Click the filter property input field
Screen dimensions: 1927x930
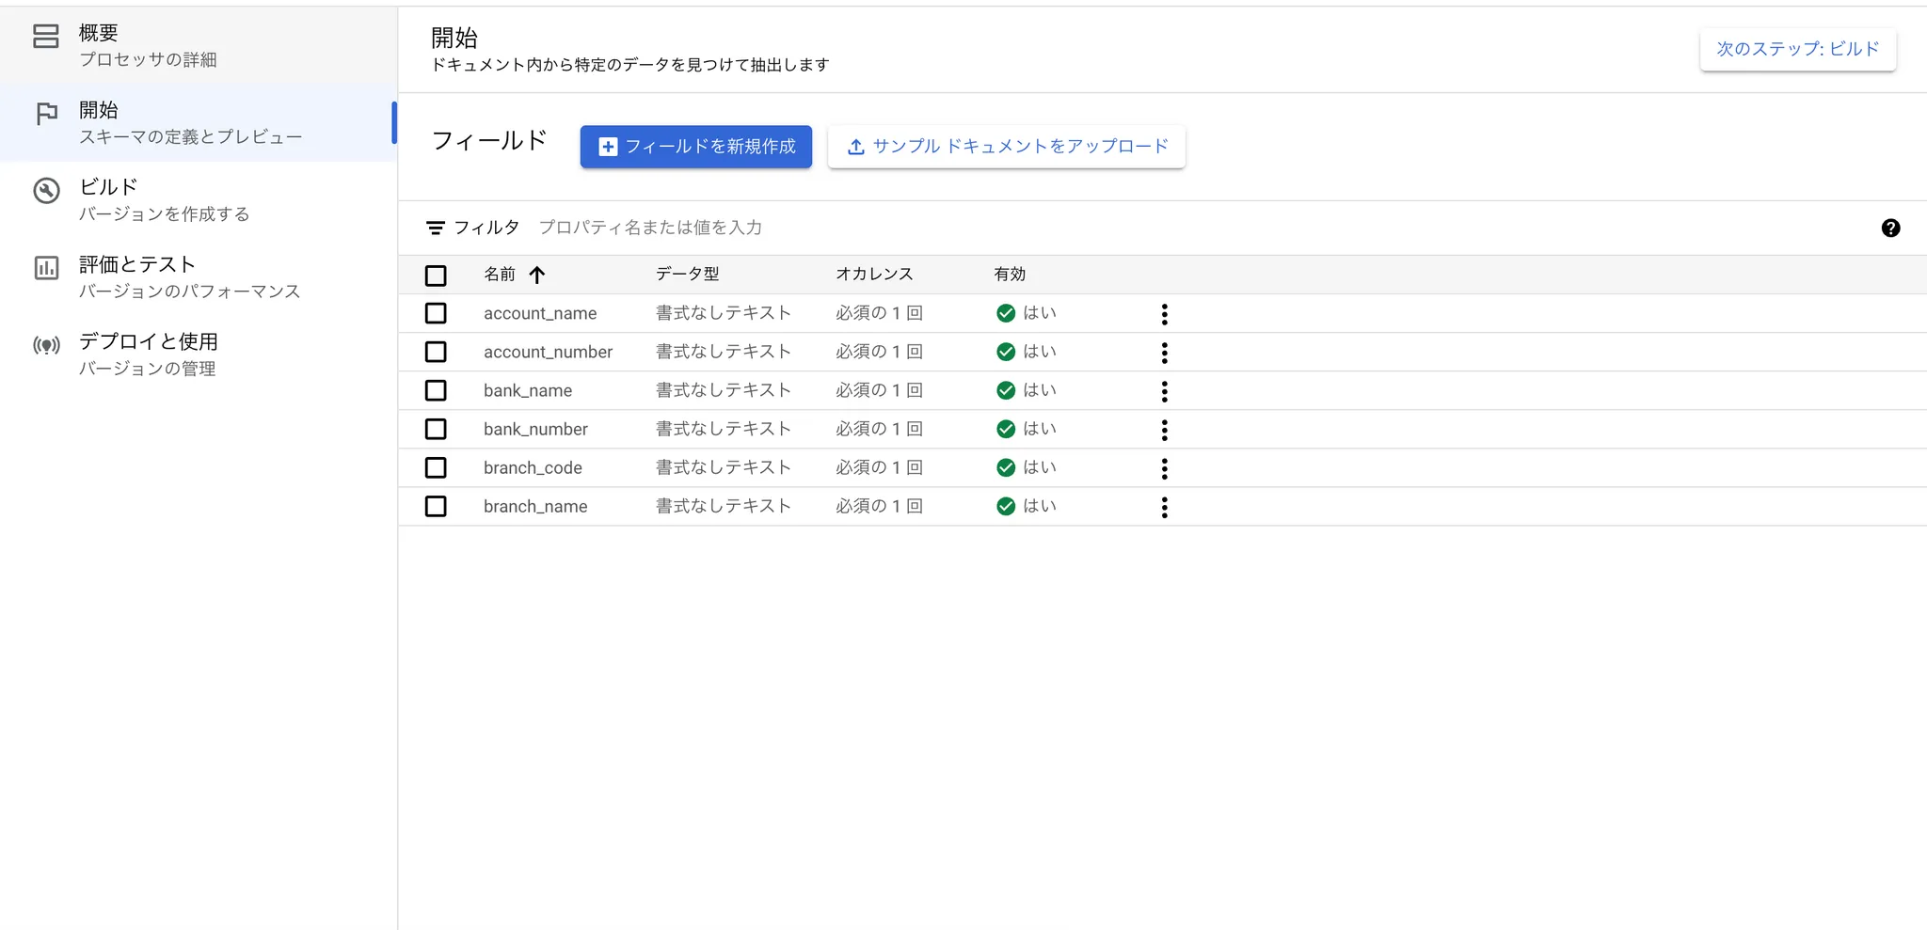click(1195, 228)
